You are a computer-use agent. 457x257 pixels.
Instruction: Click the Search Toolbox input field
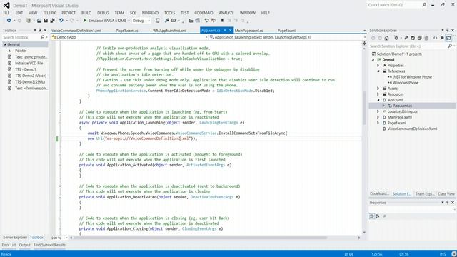click(x=21, y=37)
